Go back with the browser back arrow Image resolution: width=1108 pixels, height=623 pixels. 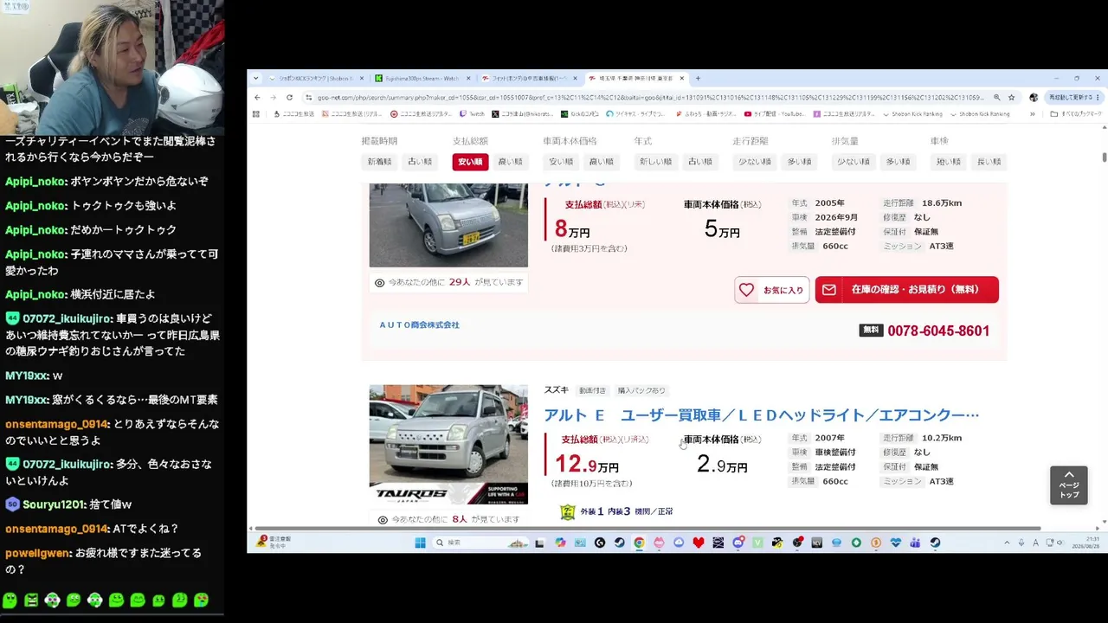(x=257, y=98)
